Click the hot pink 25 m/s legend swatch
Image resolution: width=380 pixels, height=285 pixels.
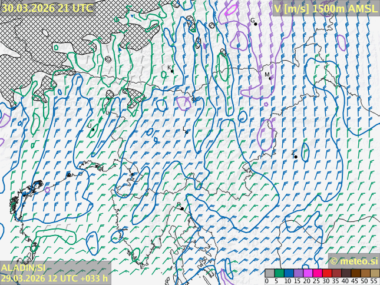[x=317, y=273]
